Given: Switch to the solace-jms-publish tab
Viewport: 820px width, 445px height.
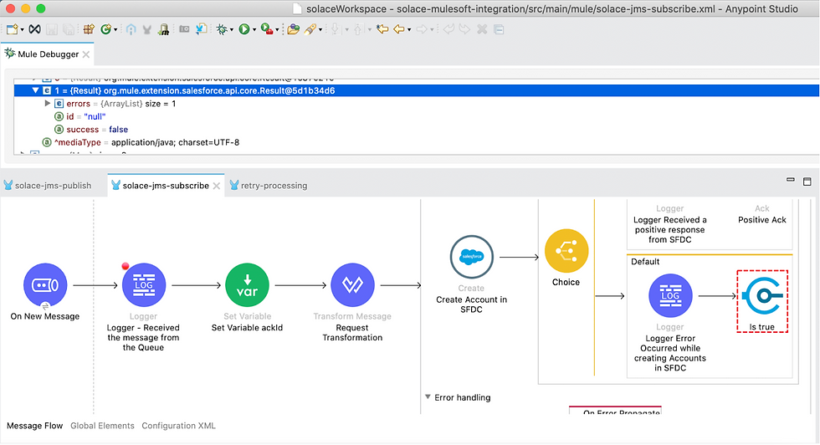Looking at the screenshot, I should tap(48, 185).
